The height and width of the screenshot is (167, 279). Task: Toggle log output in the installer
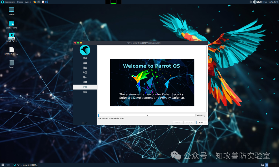tap(201, 115)
